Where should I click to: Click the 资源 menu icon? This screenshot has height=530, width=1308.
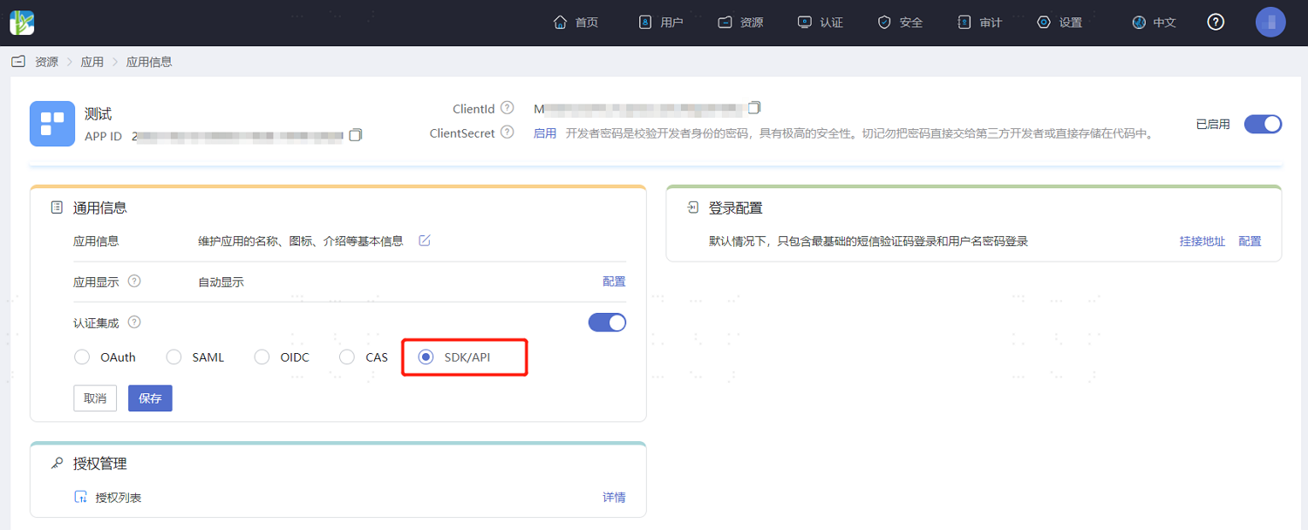coord(725,23)
